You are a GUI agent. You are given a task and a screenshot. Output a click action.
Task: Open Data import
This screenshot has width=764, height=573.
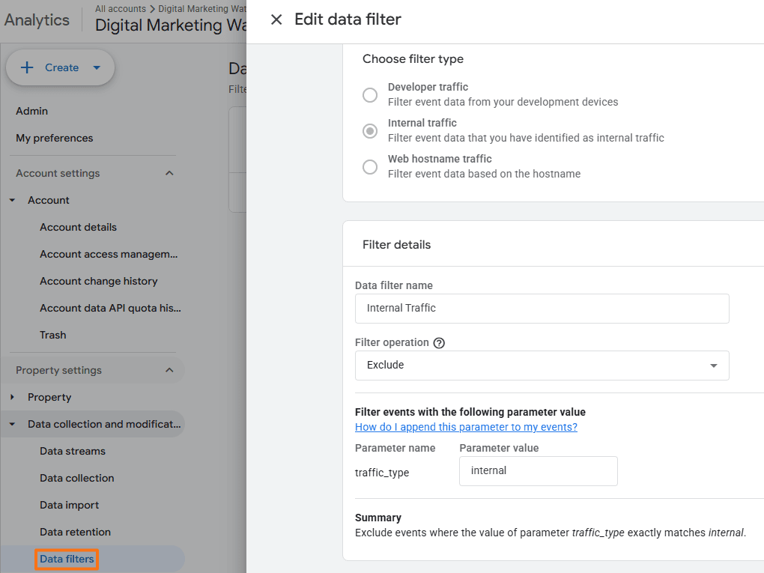click(x=69, y=506)
